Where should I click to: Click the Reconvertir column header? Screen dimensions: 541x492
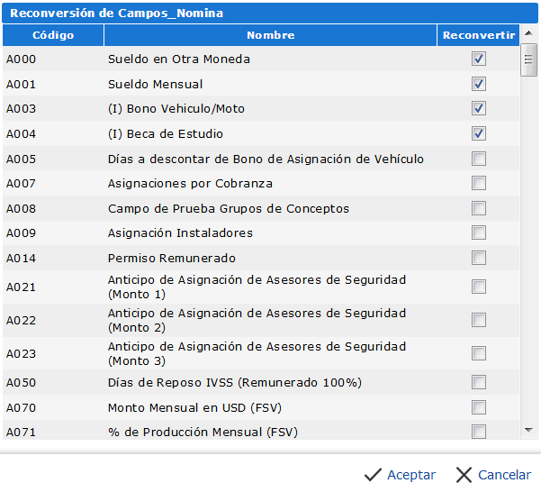479,35
